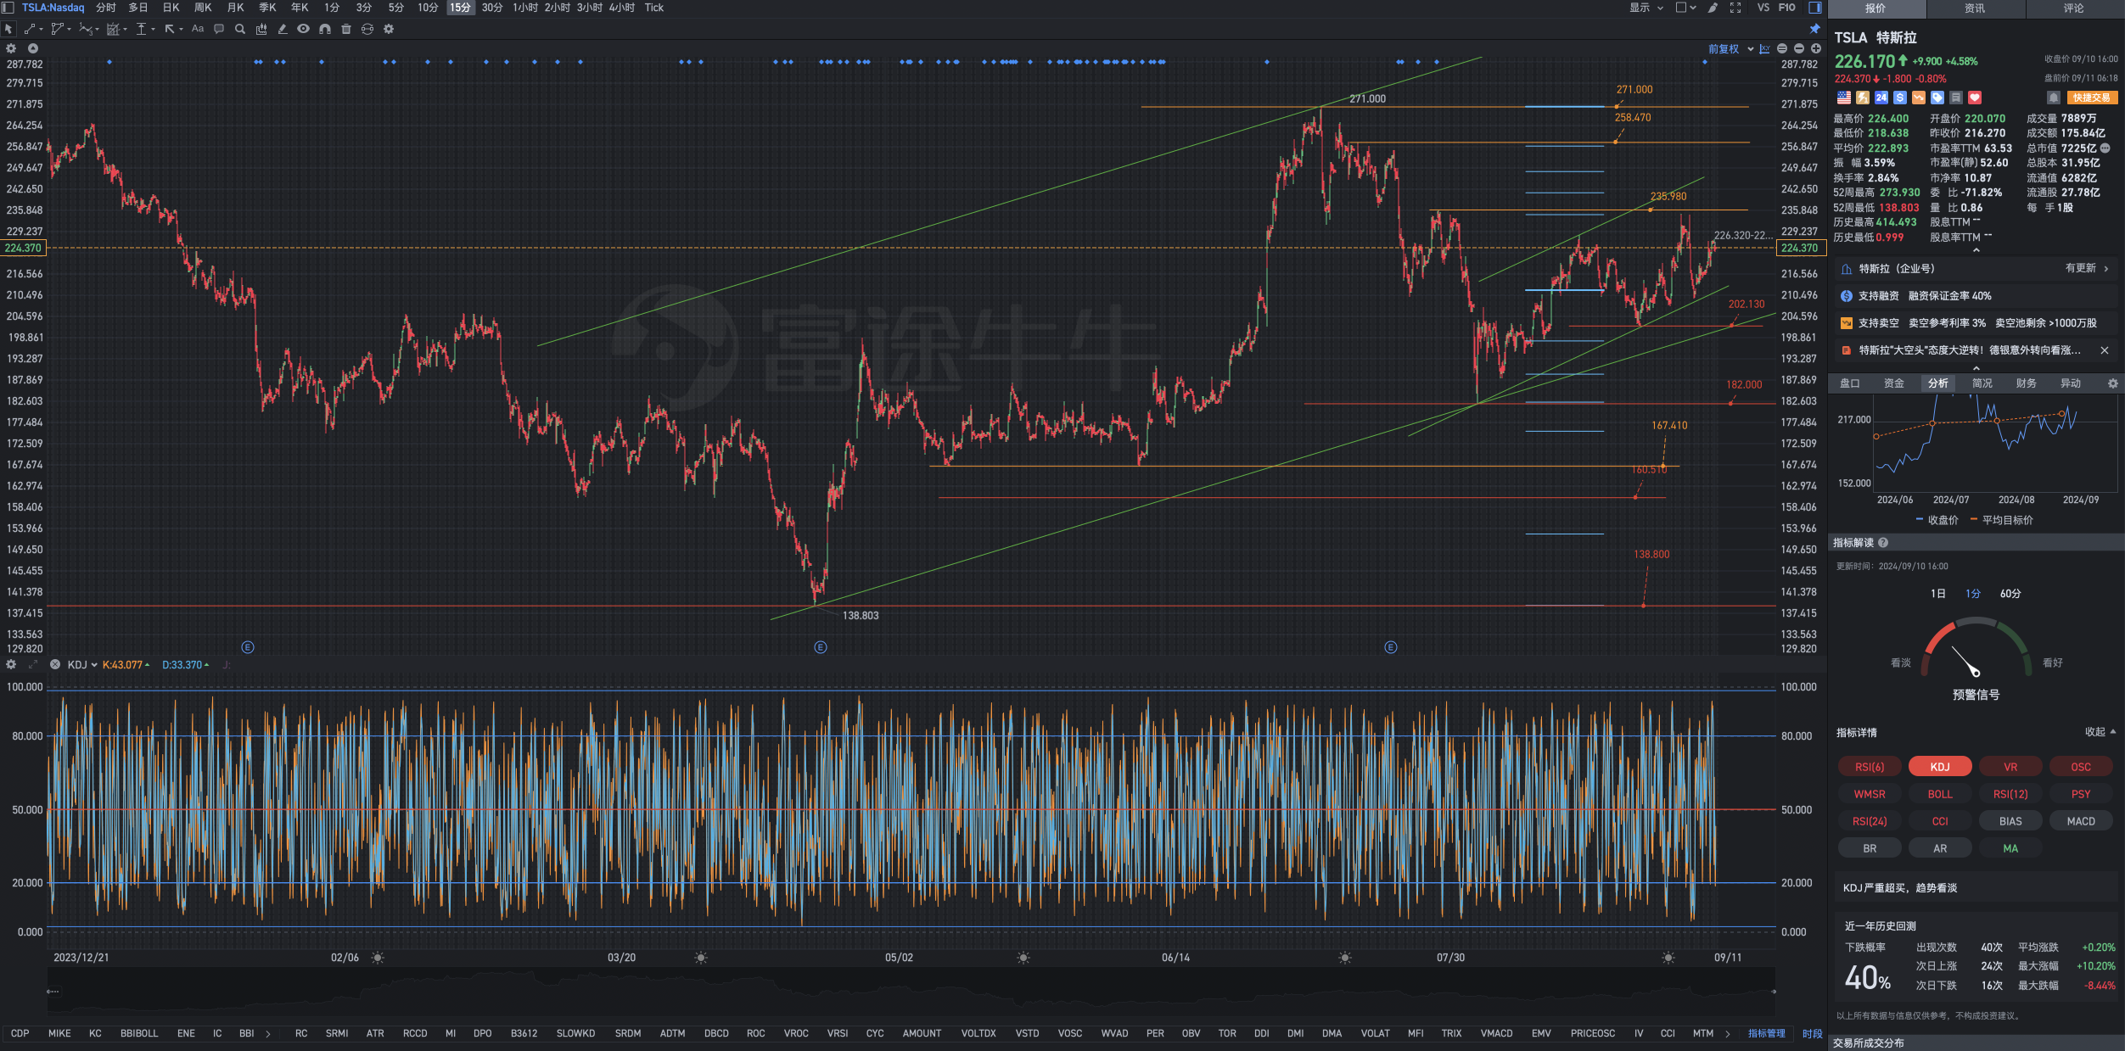The height and width of the screenshot is (1051, 2125).
Task: Toggle drawings visibility eye icon
Action: pos(303,29)
